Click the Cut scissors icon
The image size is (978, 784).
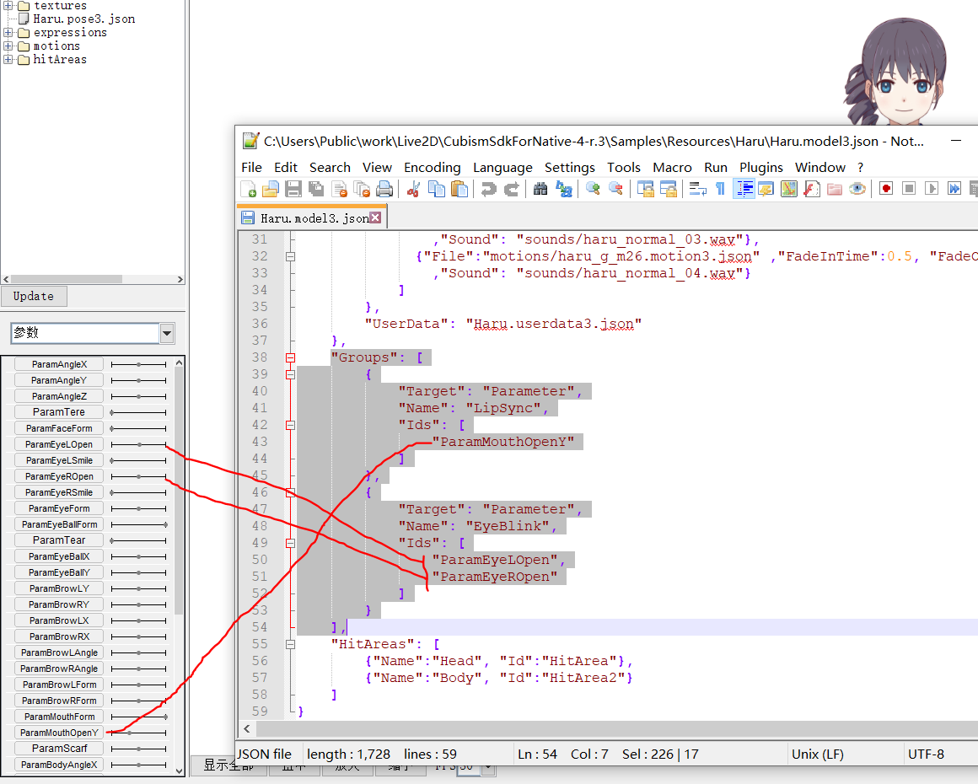point(413,189)
